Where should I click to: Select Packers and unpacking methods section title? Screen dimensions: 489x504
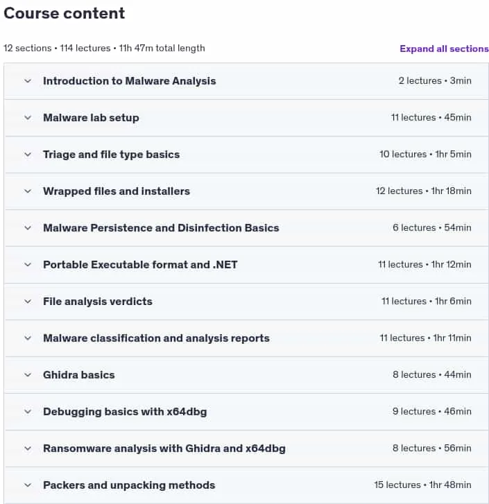click(129, 485)
